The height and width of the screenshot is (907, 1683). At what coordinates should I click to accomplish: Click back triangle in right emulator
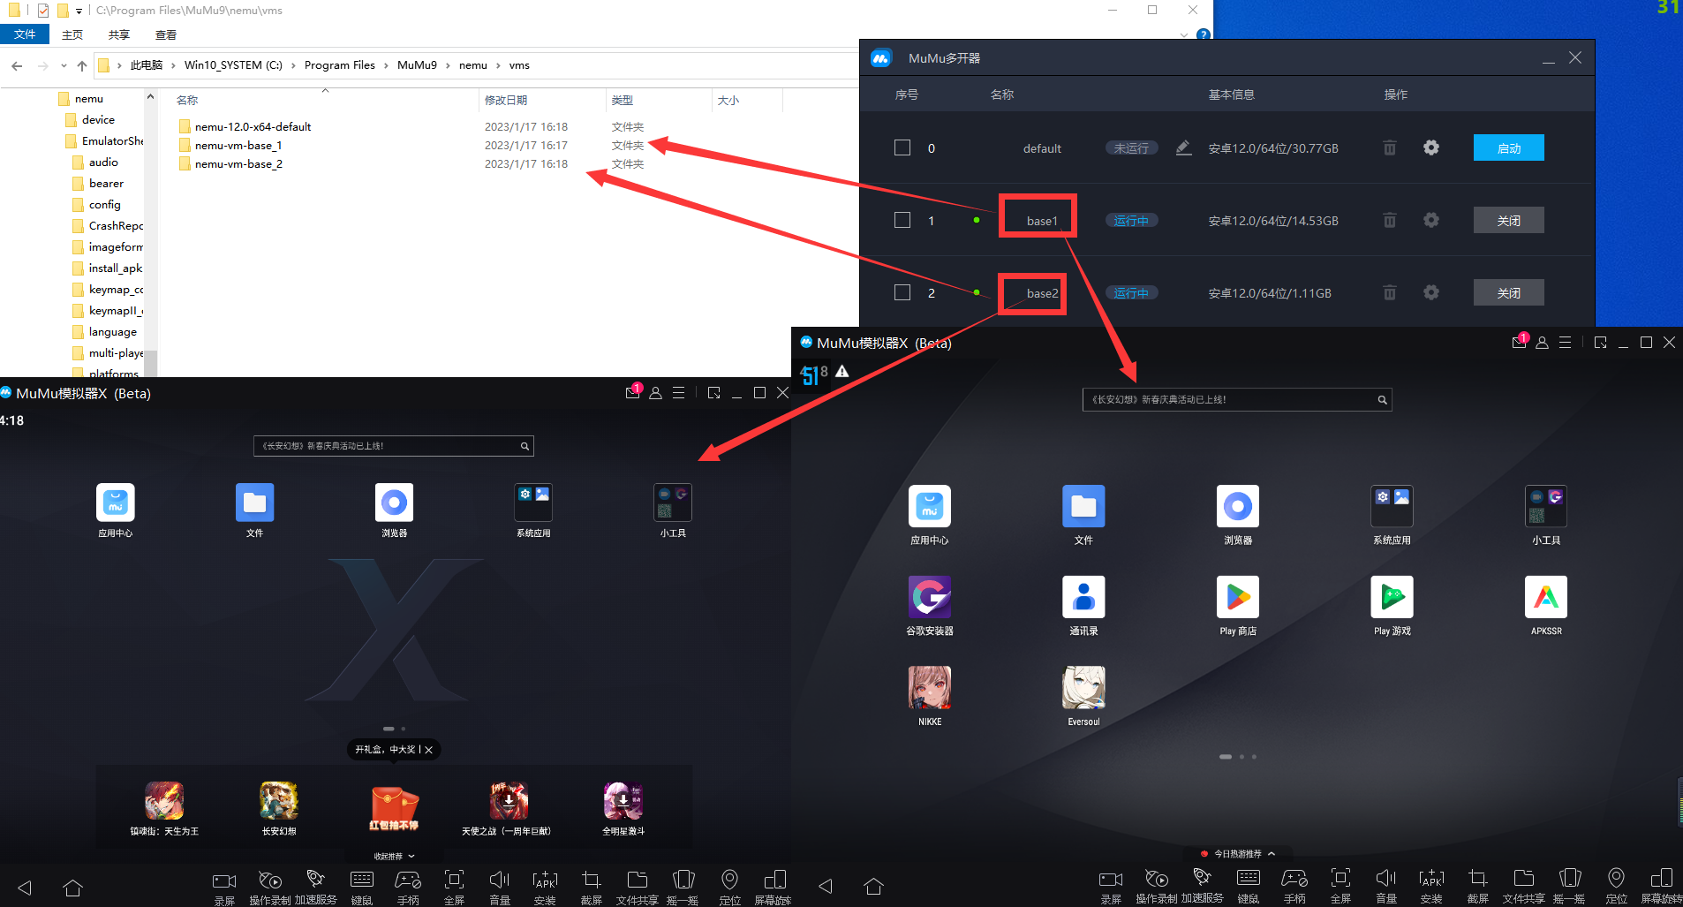826,886
